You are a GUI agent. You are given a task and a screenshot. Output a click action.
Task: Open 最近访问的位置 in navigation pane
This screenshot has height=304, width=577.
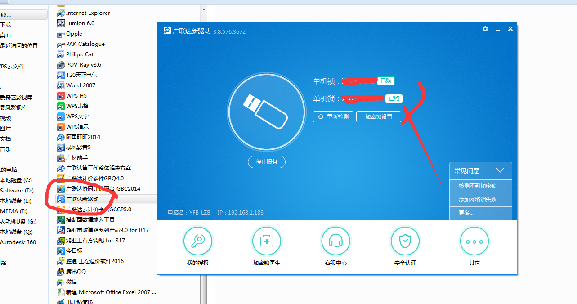(19, 46)
